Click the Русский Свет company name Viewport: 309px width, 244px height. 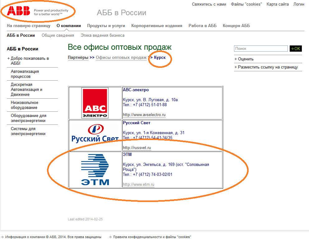(137, 123)
